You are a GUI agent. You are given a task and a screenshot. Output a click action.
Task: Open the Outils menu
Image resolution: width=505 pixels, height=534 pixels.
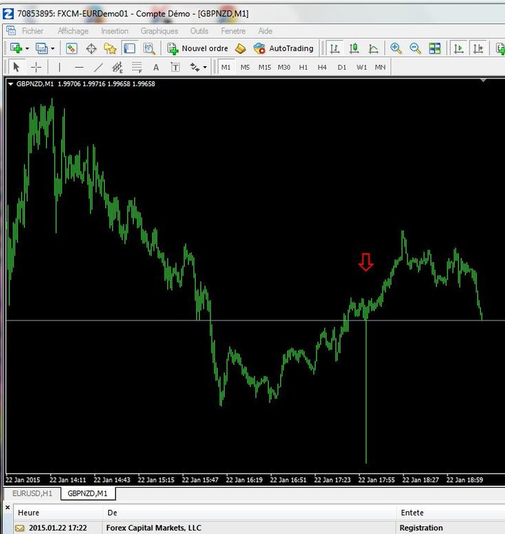(x=199, y=31)
